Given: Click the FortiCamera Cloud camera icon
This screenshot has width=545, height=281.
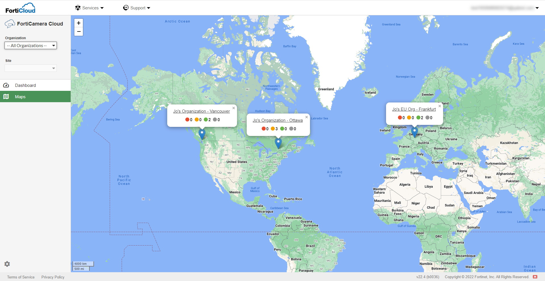Looking at the screenshot, I should click(x=10, y=24).
